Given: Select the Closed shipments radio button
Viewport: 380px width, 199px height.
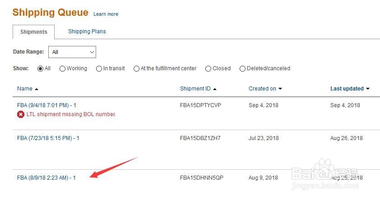Looking at the screenshot, I should [x=208, y=69].
